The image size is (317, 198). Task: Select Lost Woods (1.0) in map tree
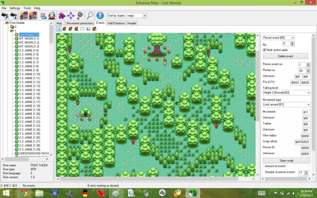click(29, 34)
